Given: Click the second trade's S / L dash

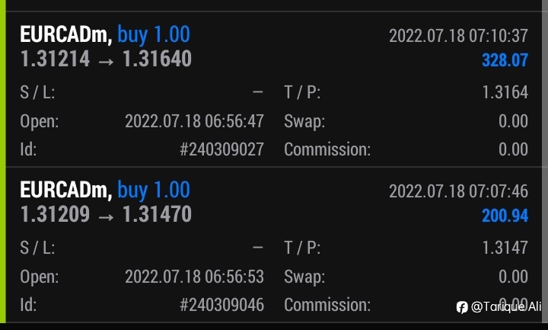Looking at the screenshot, I should [x=258, y=248].
